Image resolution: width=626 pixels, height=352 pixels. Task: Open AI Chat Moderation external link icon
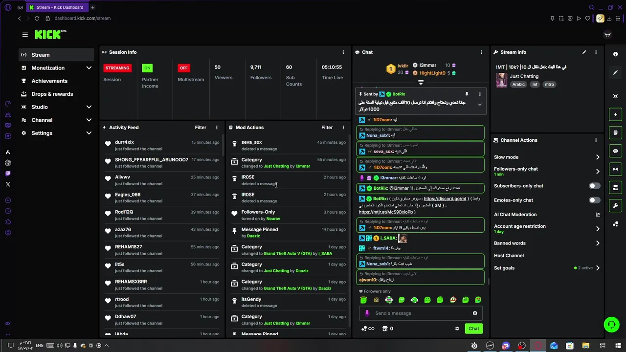(598, 215)
